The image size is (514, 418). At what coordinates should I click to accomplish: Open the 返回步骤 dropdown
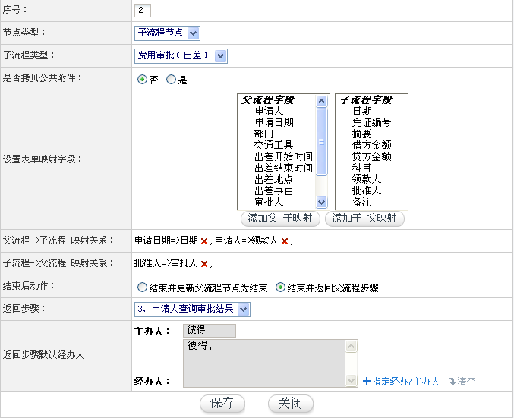[242, 309]
